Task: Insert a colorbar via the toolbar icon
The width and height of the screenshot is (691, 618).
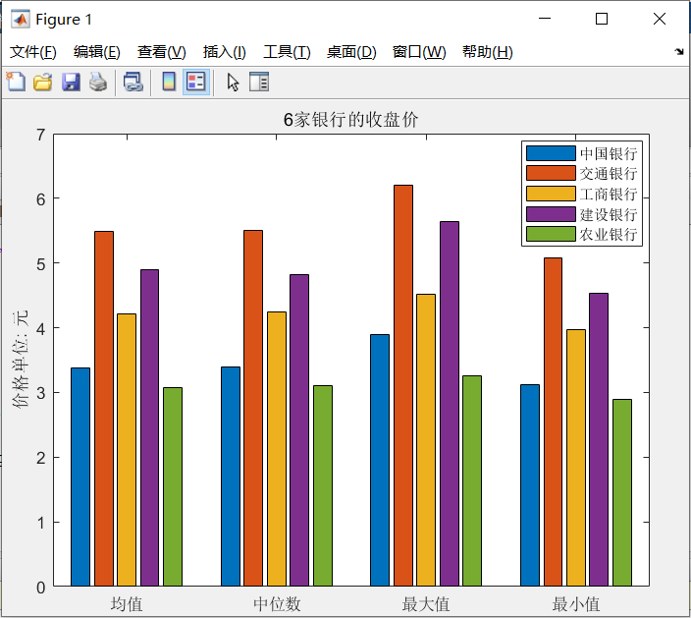Action: click(x=169, y=82)
